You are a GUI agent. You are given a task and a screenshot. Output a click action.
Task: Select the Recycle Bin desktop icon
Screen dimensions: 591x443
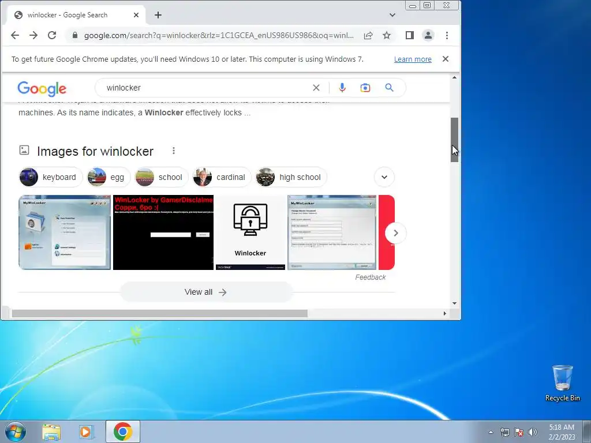562,383
